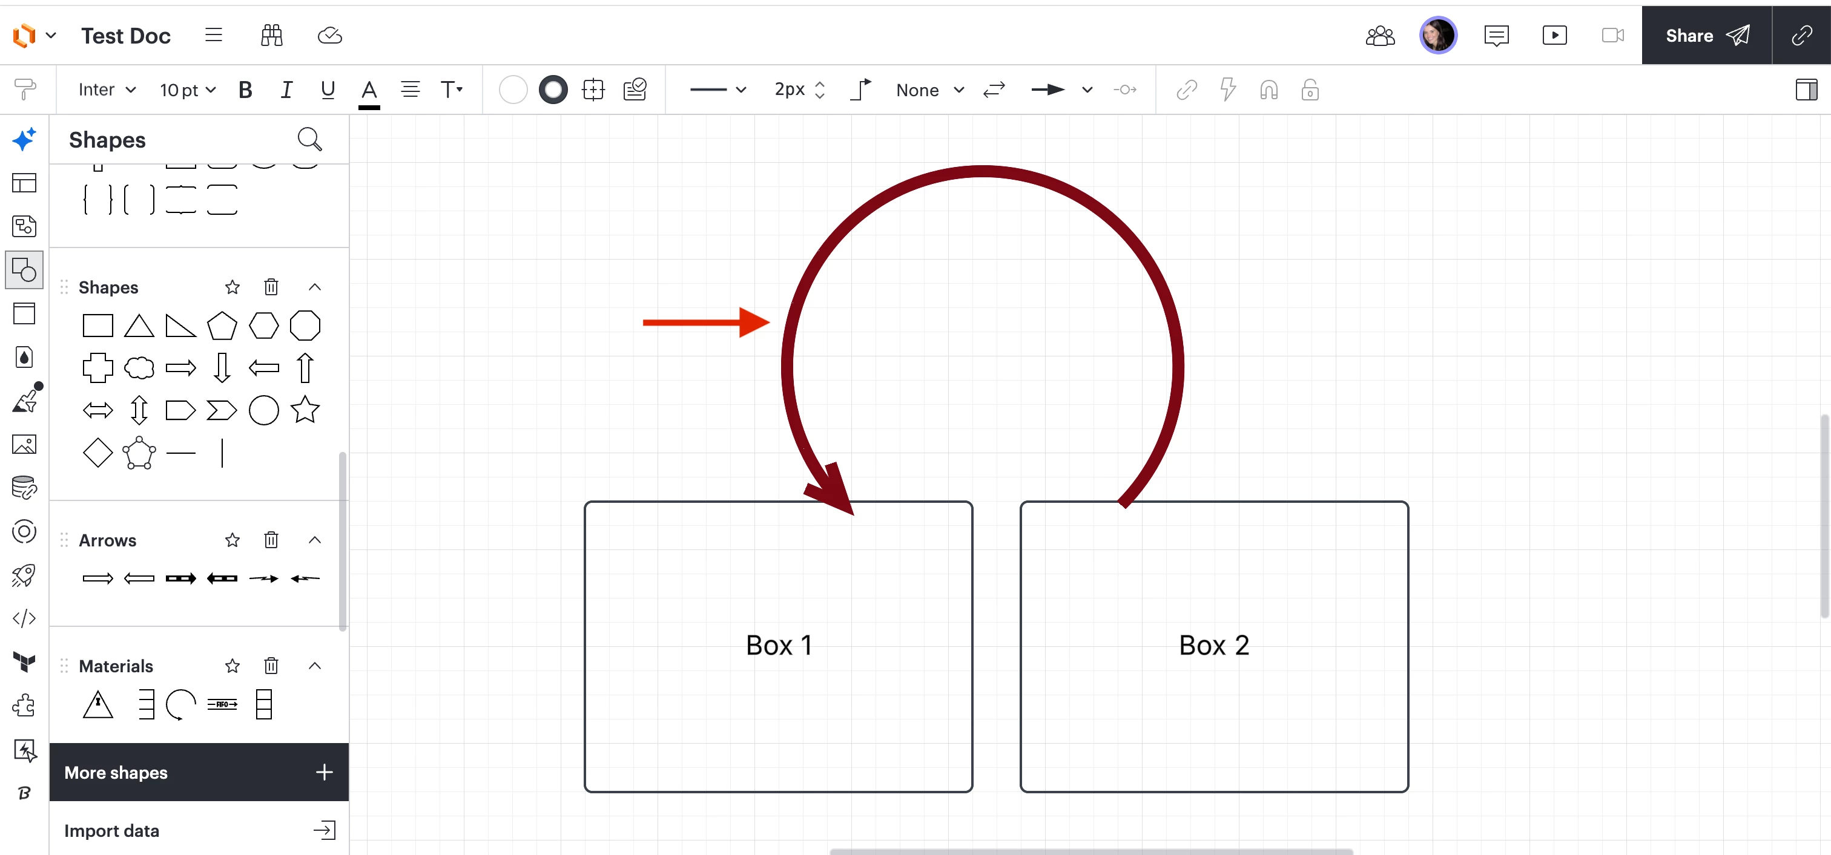This screenshot has width=1831, height=855.
Task: Pin the Materials library star
Action: point(233,666)
